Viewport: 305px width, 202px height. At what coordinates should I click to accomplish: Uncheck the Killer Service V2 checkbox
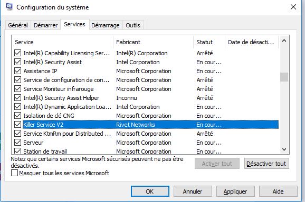point(18,125)
